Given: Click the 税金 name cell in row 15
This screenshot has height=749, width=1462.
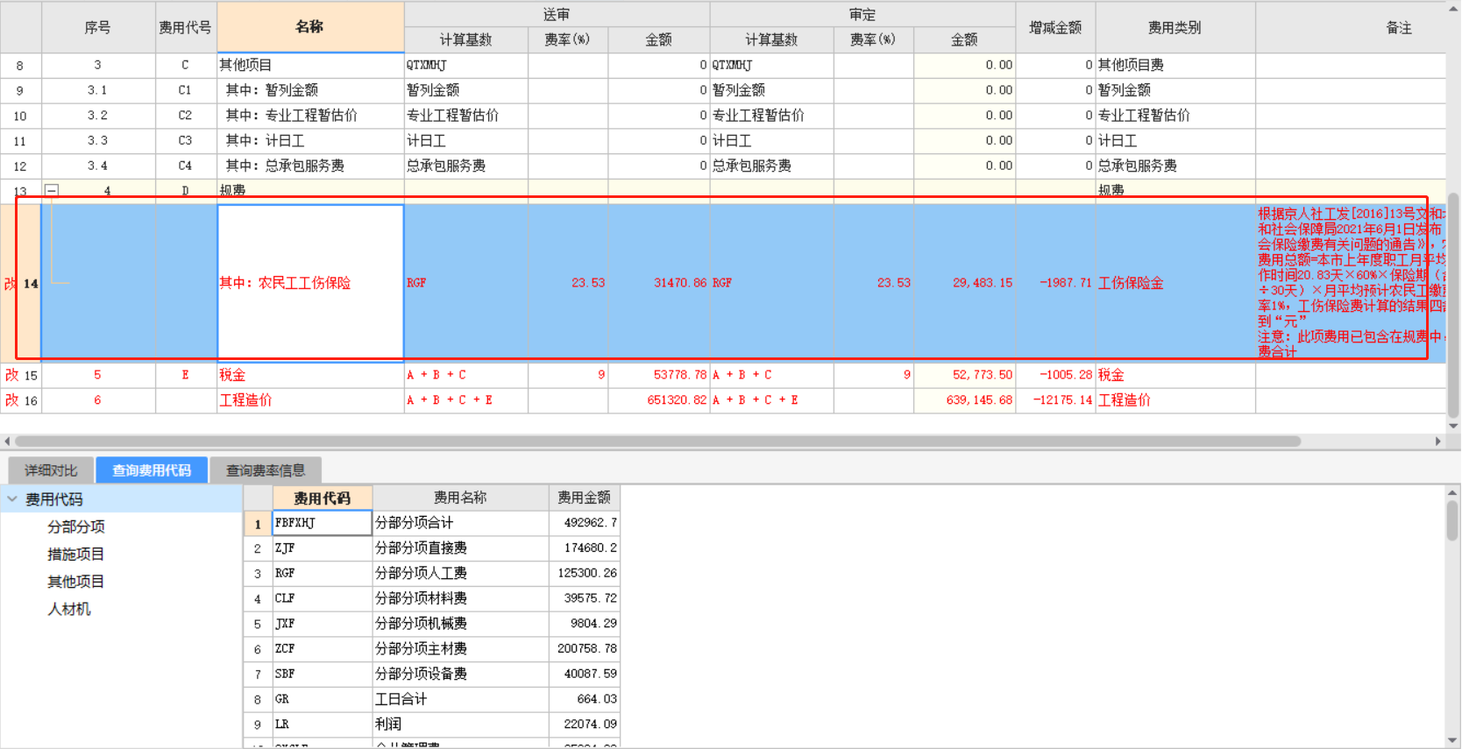Looking at the screenshot, I should (310, 375).
